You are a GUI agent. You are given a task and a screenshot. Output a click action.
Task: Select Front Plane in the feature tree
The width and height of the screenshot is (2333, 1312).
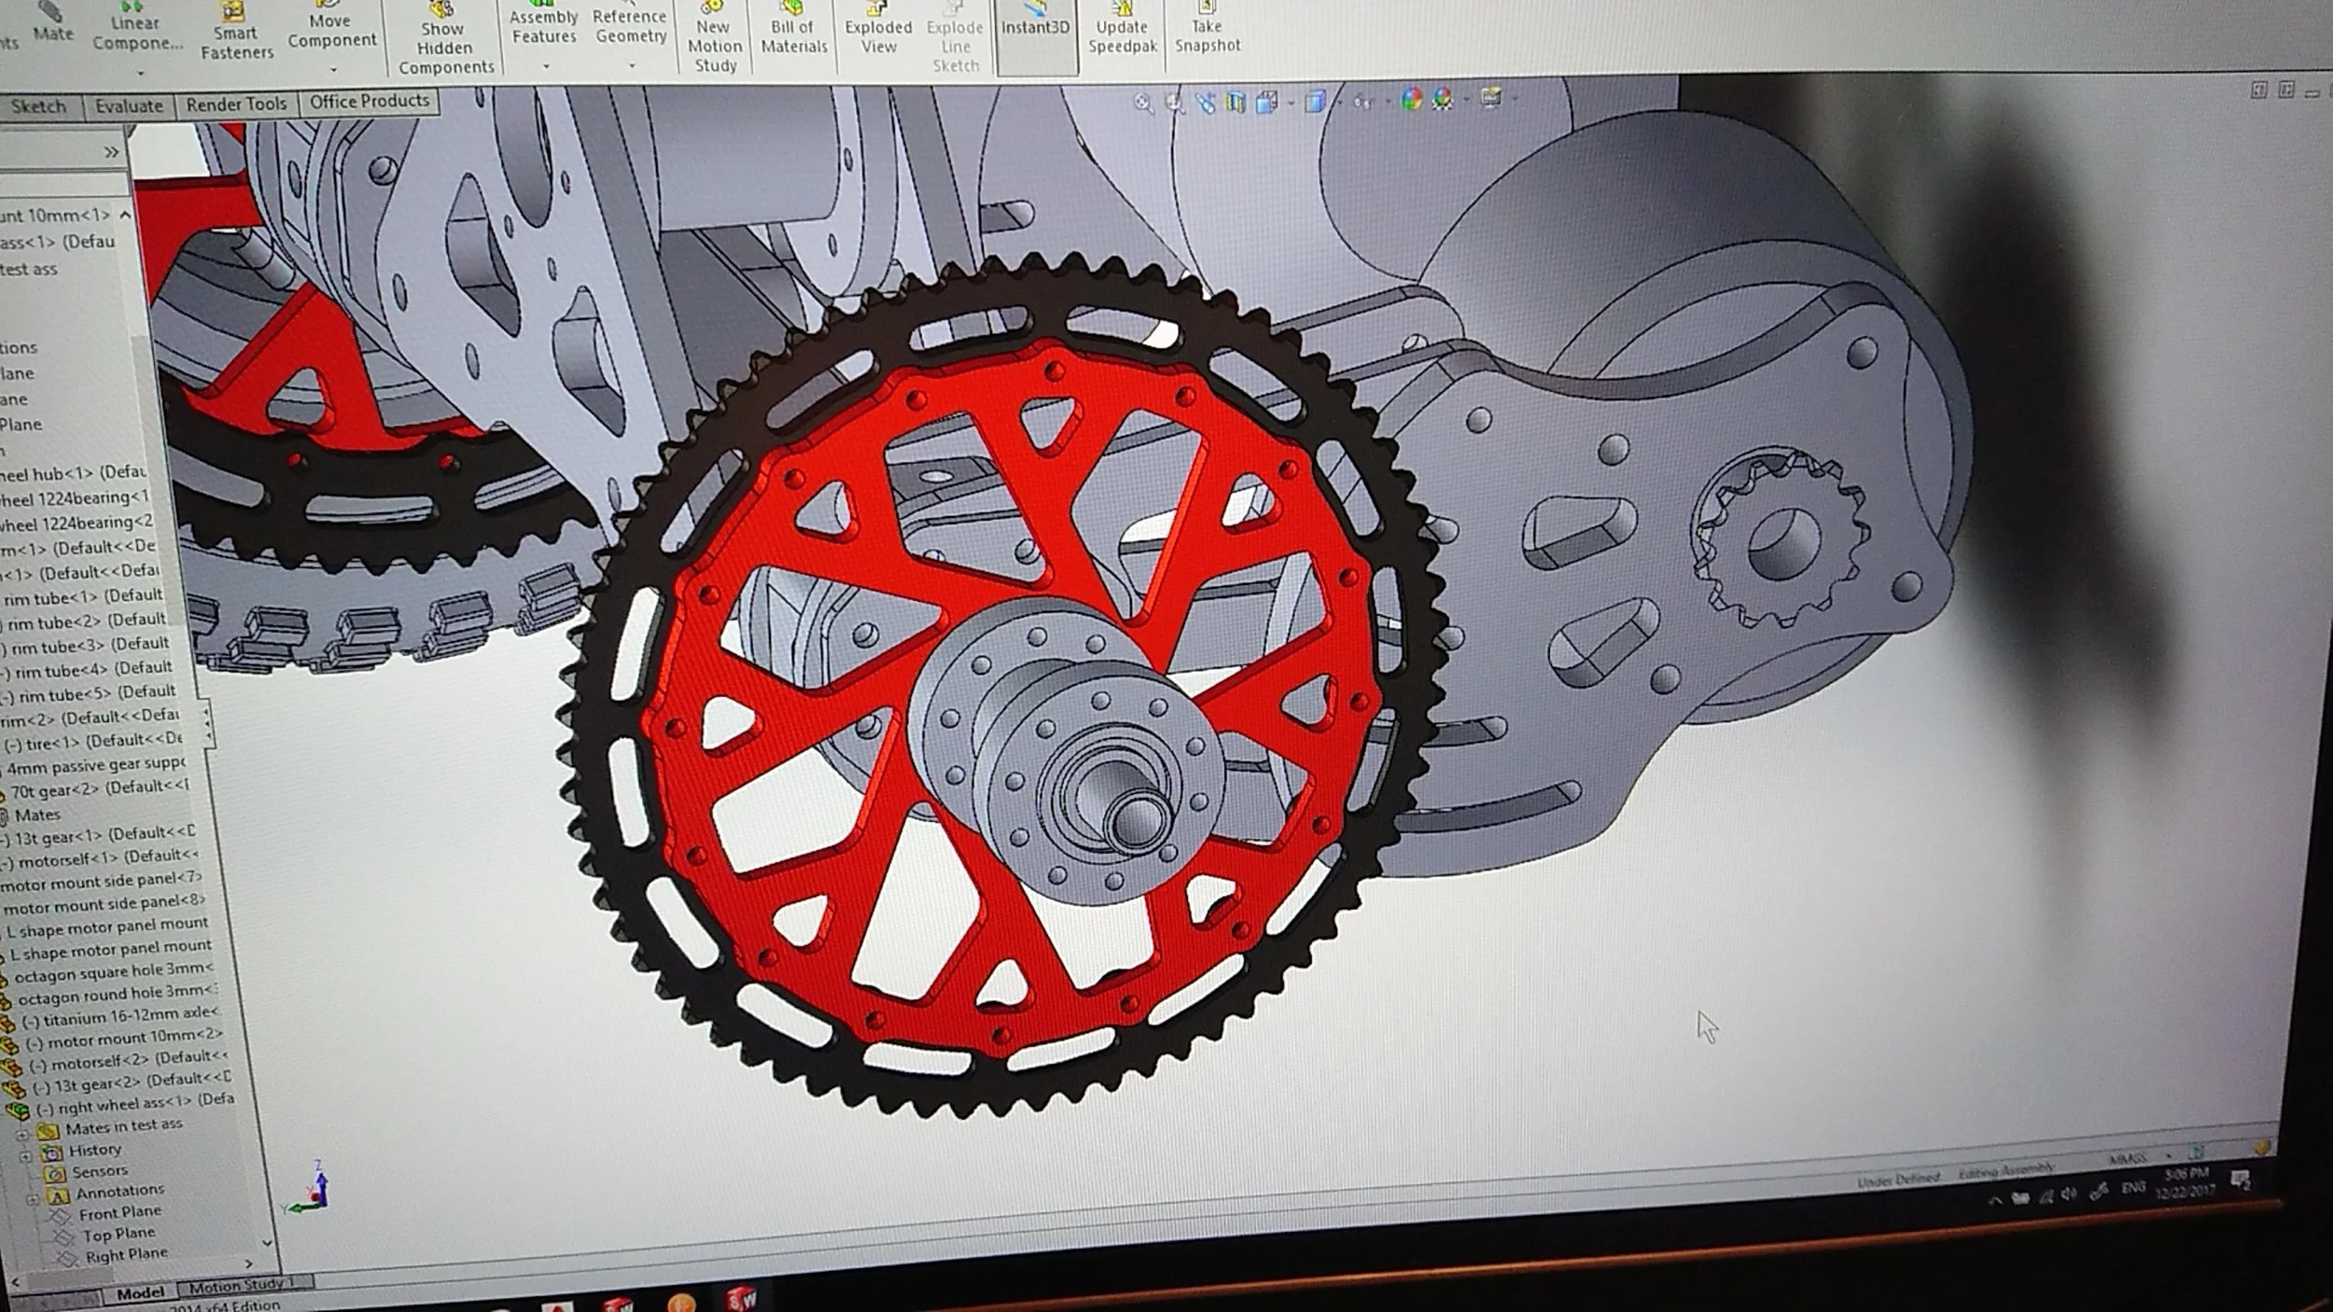click(x=119, y=1212)
